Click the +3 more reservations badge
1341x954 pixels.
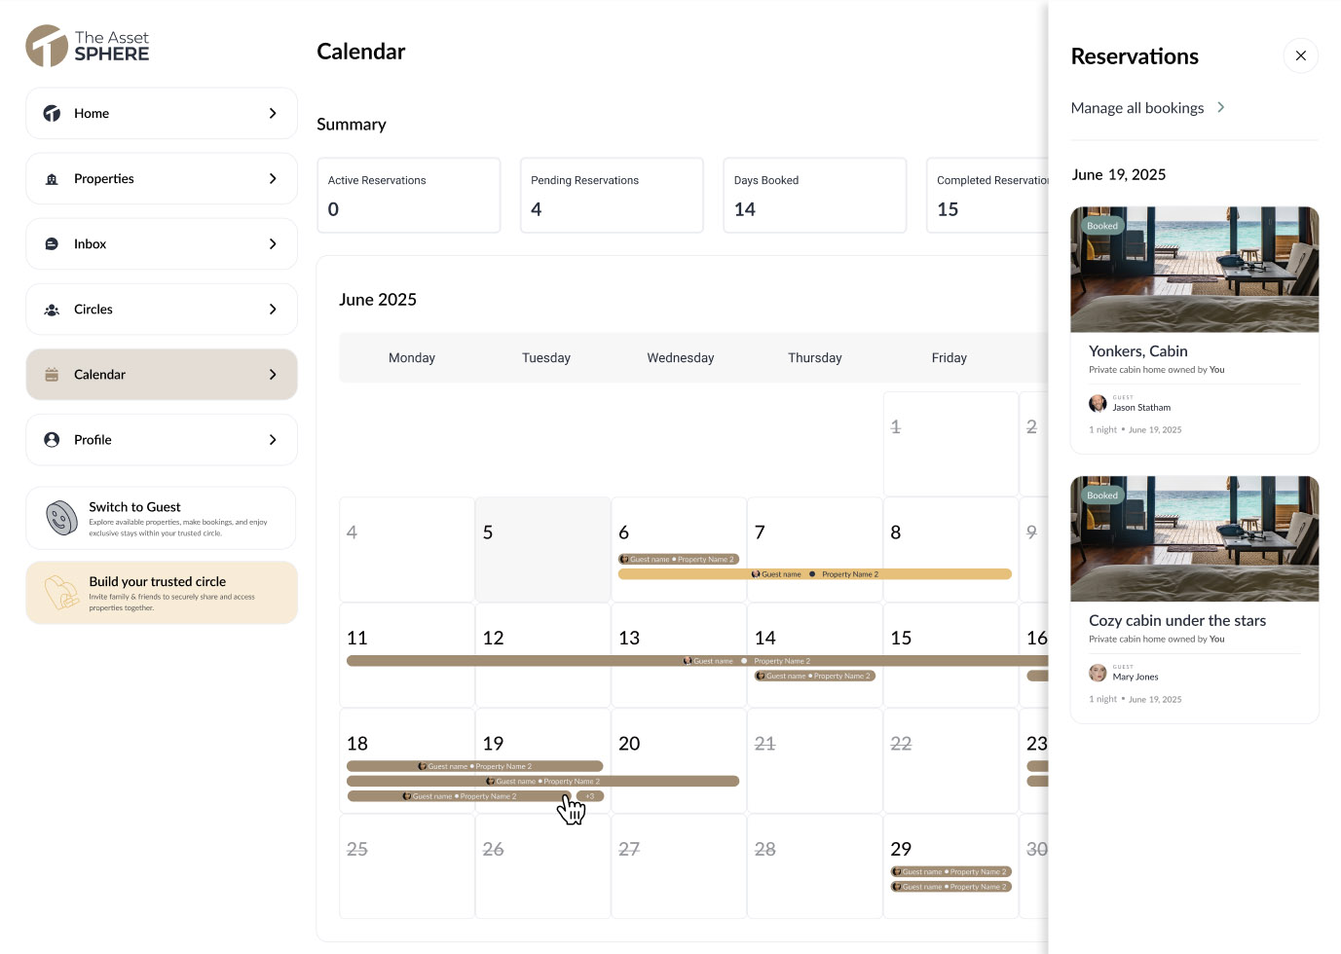590,796
